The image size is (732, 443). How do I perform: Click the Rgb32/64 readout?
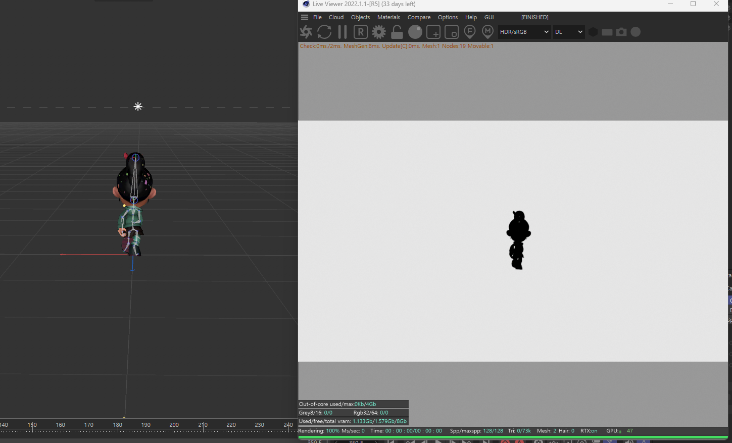point(371,413)
